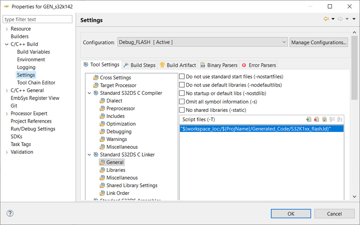
Task: Click the yellow Back navigation arrow
Action: 326,19
